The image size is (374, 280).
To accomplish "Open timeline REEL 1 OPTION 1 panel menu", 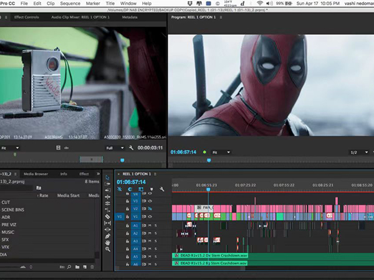I will [x=155, y=174].
